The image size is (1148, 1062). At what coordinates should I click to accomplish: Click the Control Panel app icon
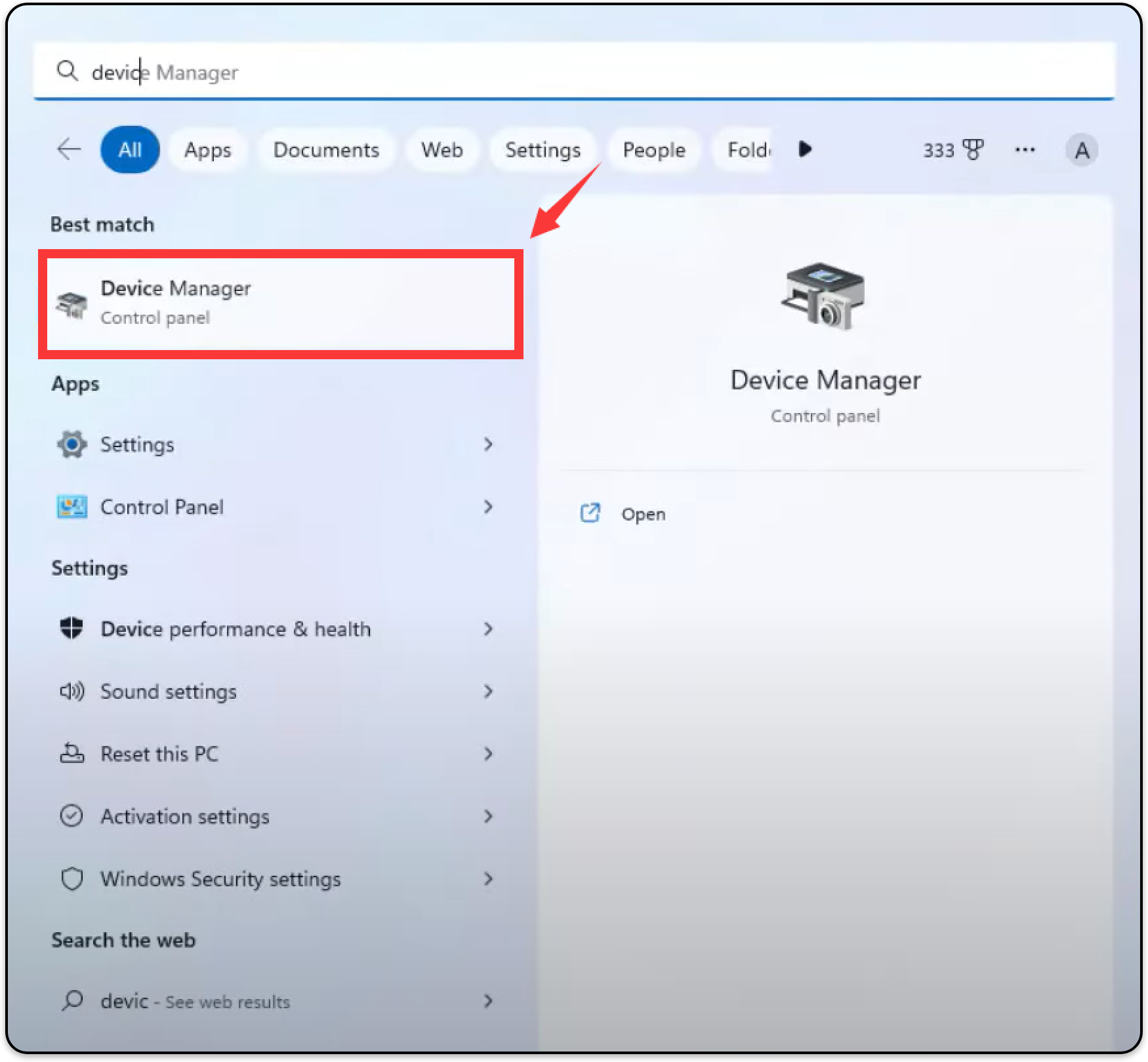pyautogui.click(x=72, y=507)
